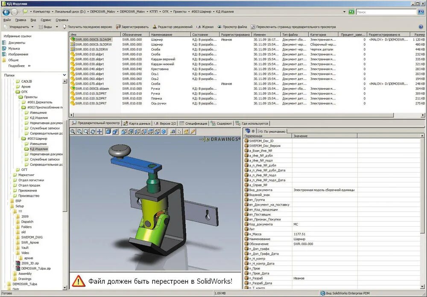Click the Zoom to Fit magnifier in preview toolbar

click(73, 132)
